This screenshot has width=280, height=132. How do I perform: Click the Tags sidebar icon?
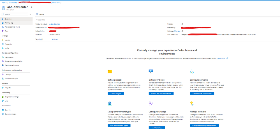pyautogui.click(x=3, y=31)
